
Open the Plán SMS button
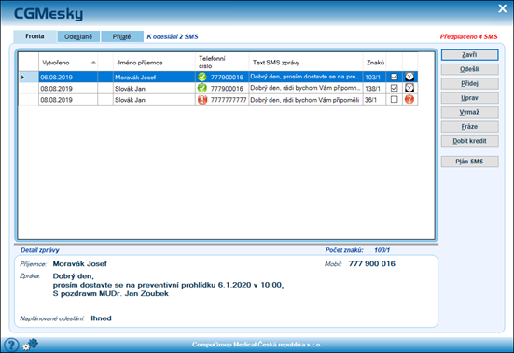pyautogui.click(x=470, y=162)
